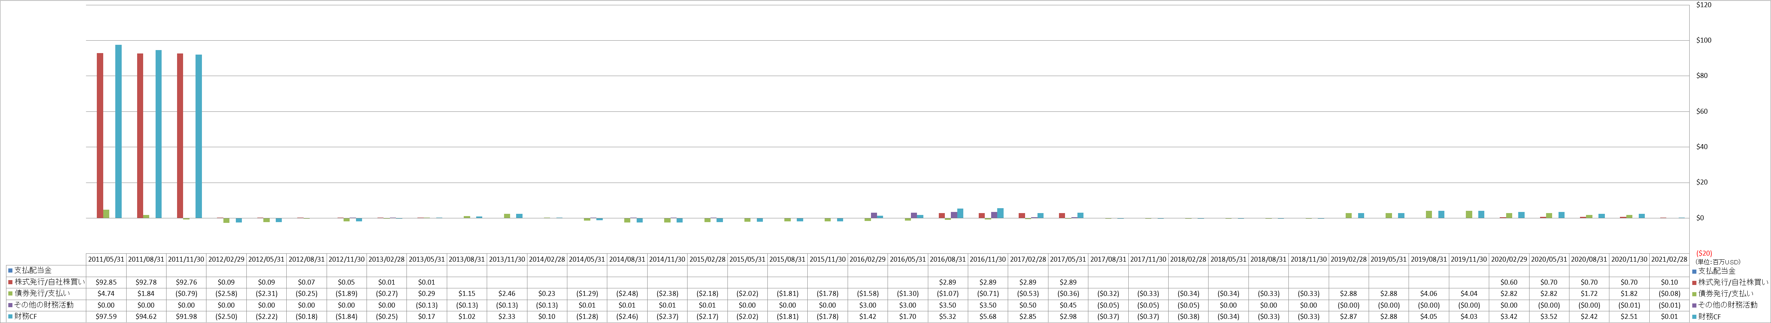Select the $2.87 財務CF value for 2019/02/28

coord(1349,317)
